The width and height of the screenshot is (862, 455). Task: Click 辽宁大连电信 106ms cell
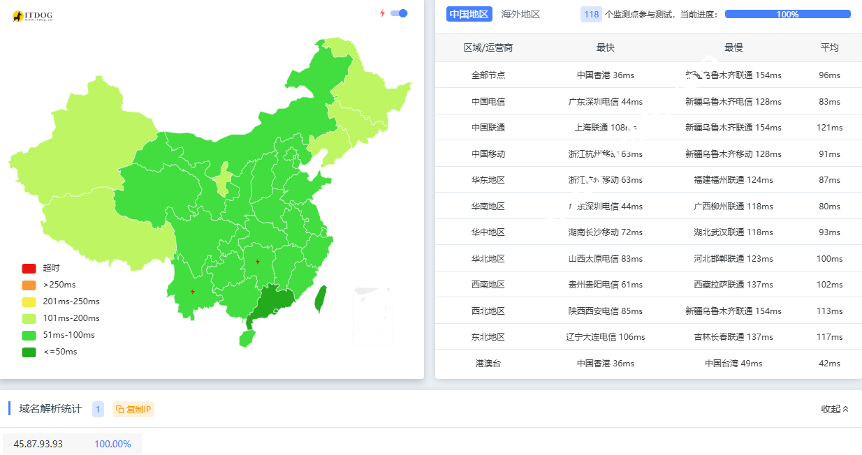click(x=606, y=336)
